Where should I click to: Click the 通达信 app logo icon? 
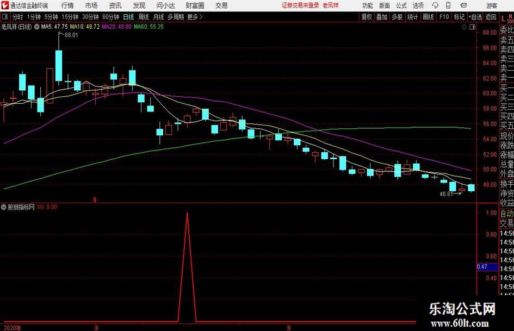coord(5,5)
